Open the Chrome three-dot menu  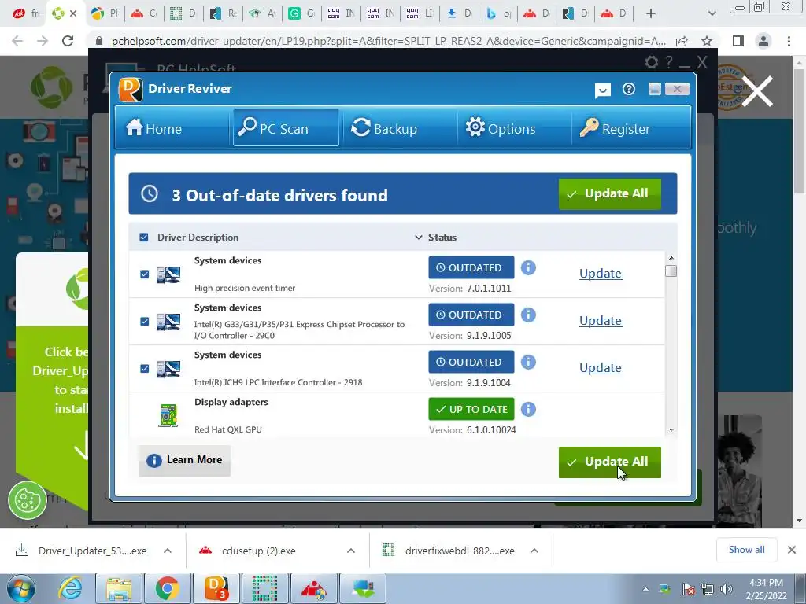(789, 41)
